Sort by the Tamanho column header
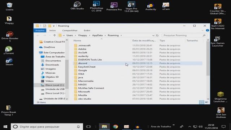231x130 pixels. (192, 40)
